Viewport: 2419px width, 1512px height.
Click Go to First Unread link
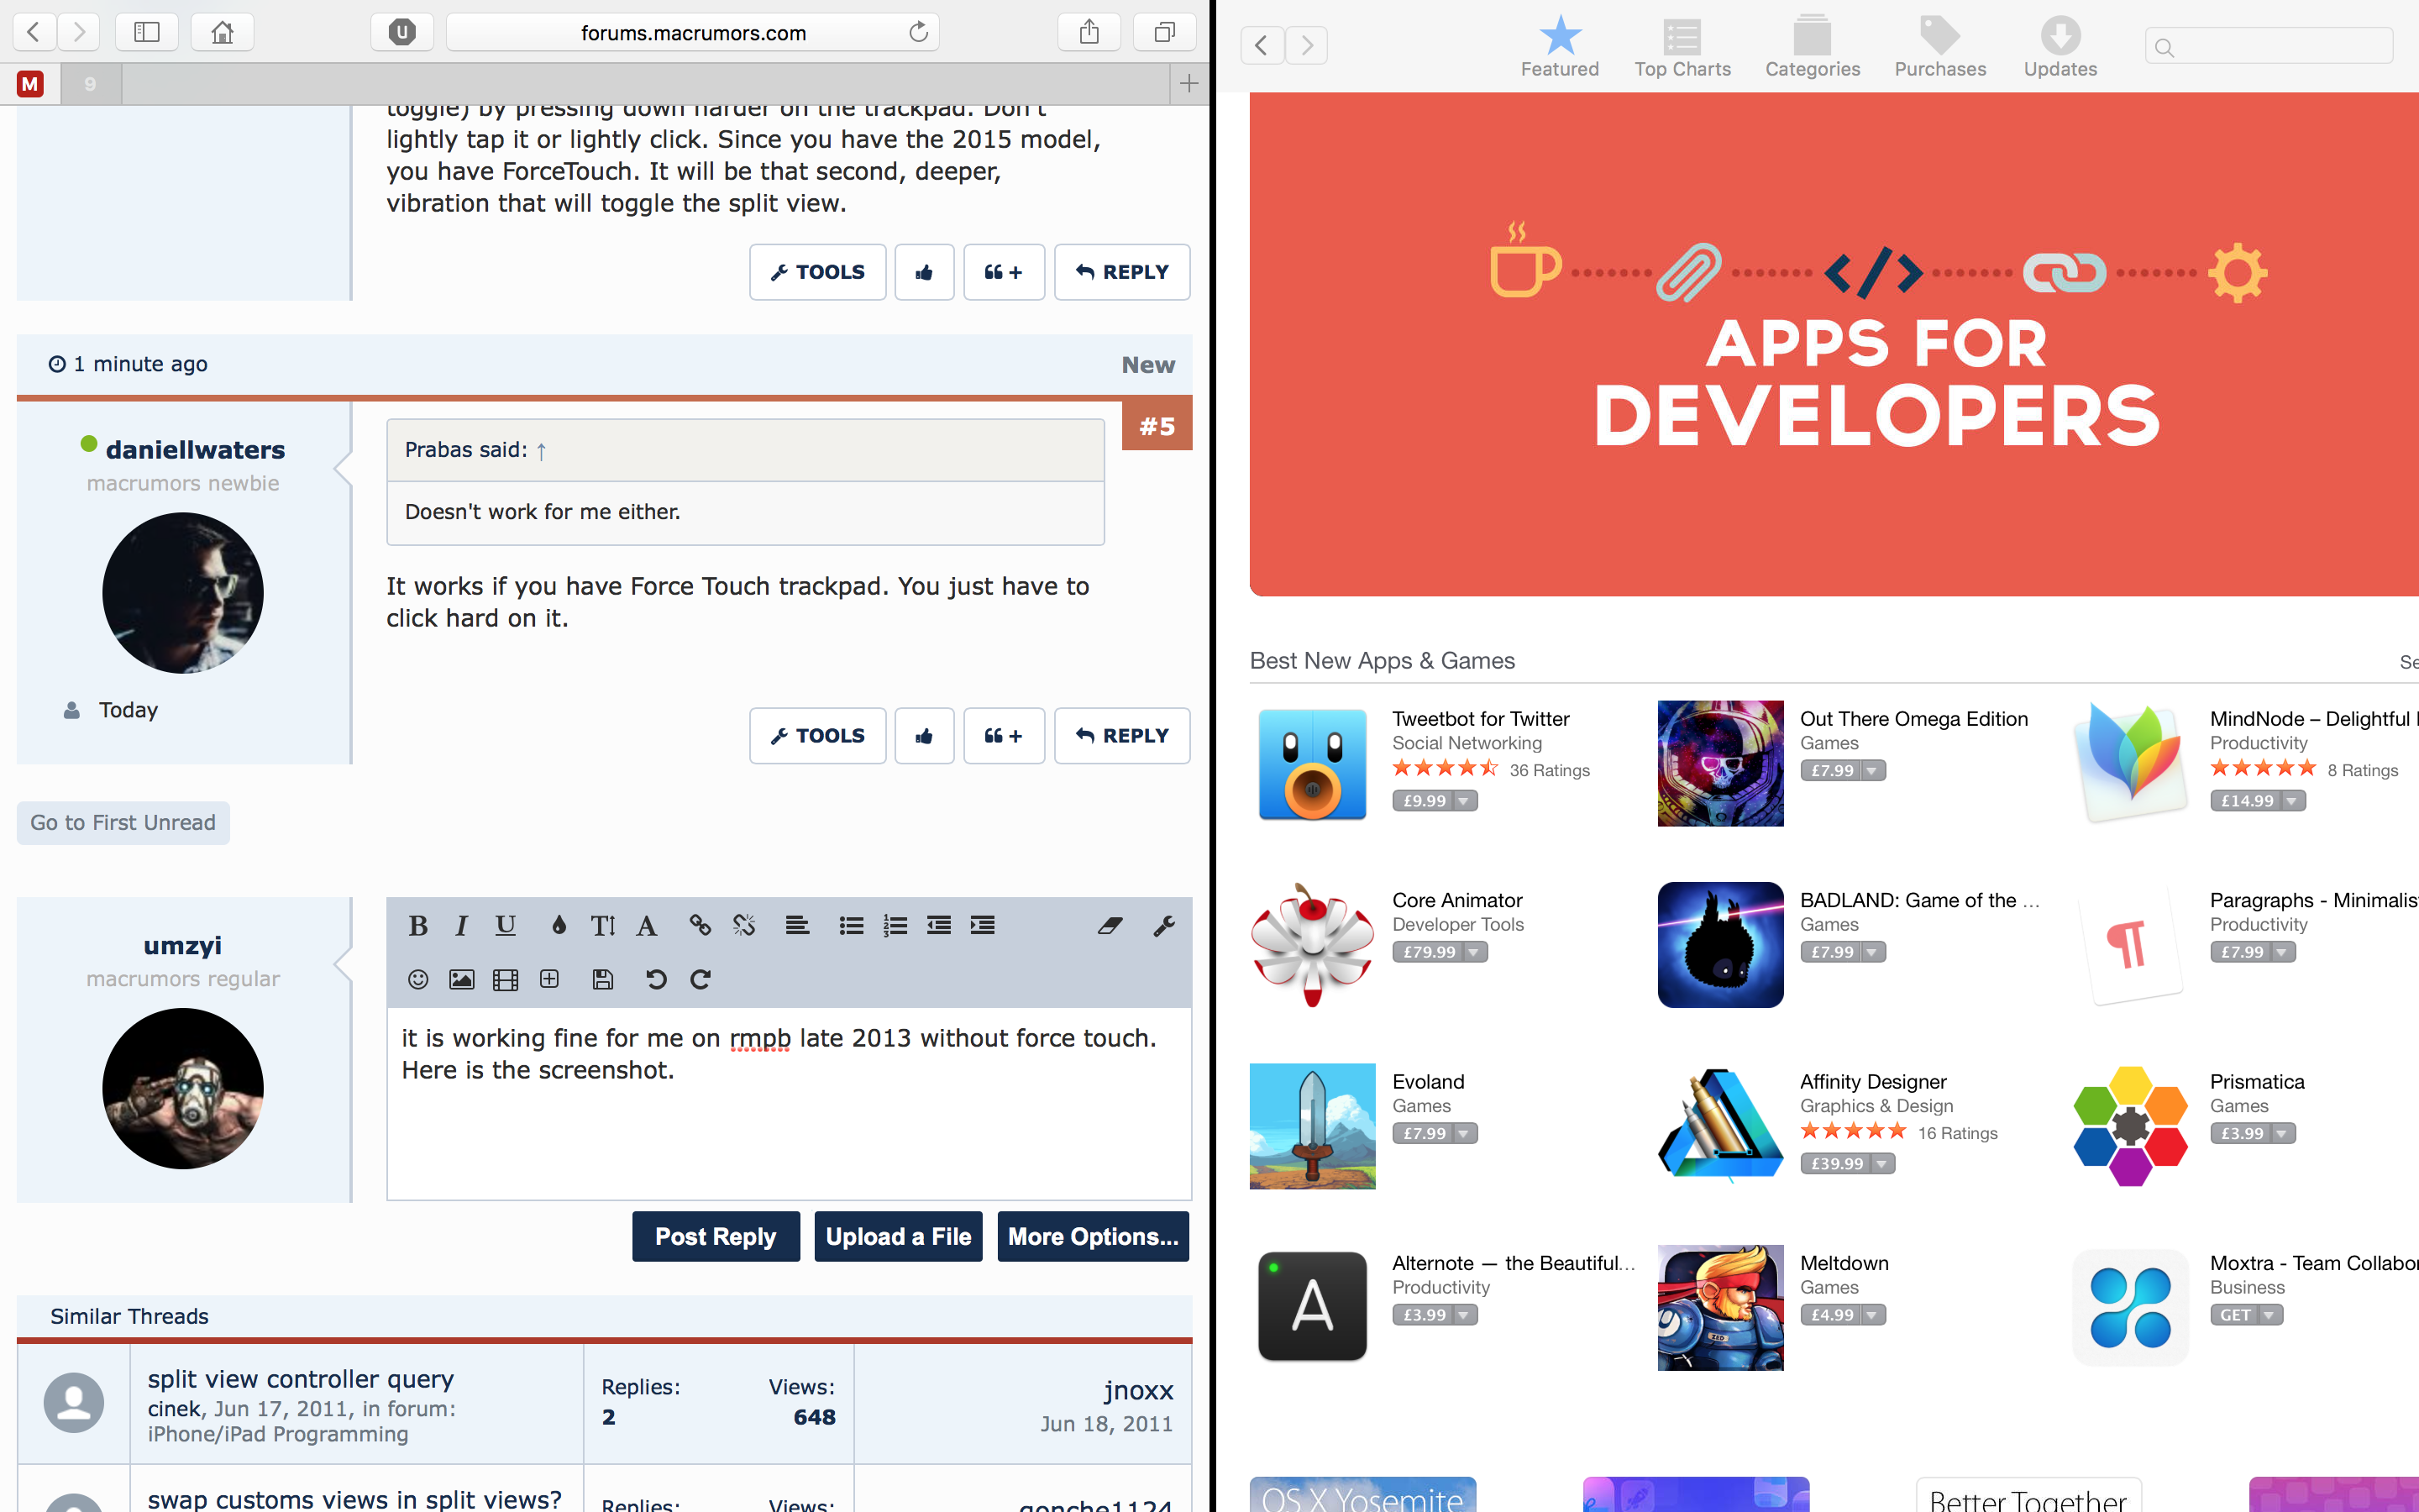pos(123,823)
